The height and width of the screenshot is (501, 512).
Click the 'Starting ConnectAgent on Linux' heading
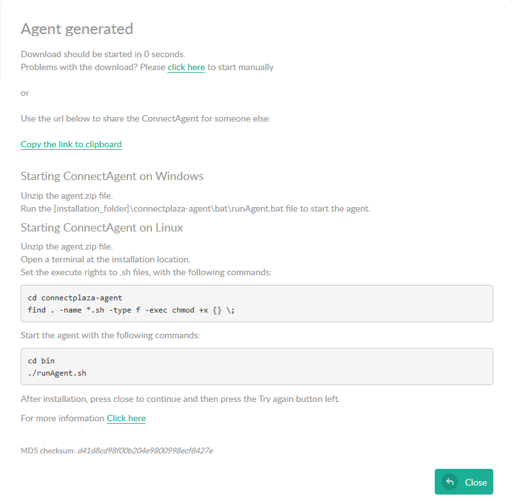tap(102, 228)
